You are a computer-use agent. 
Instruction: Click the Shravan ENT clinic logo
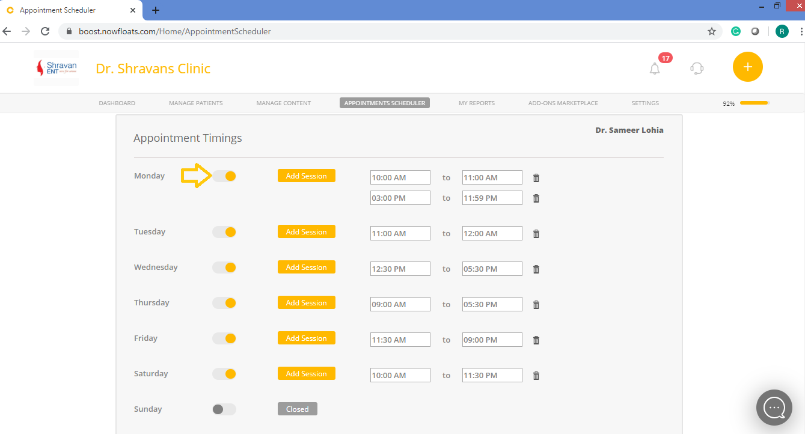tap(56, 68)
